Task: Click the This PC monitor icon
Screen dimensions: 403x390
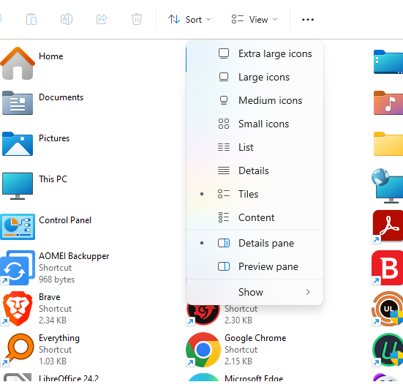Action: click(18, 186)
